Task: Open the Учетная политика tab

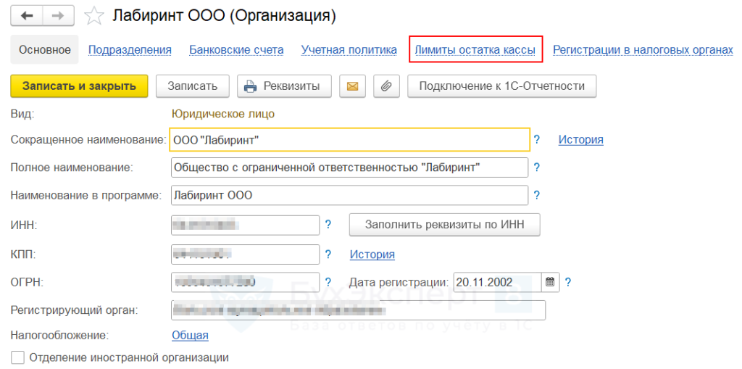Action: coord(349,50)
